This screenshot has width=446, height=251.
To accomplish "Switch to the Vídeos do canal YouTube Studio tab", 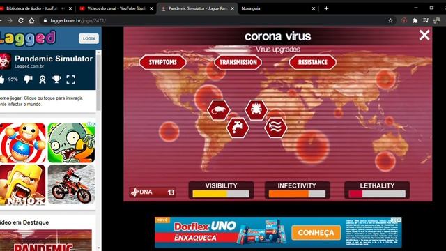I will 116,8.
